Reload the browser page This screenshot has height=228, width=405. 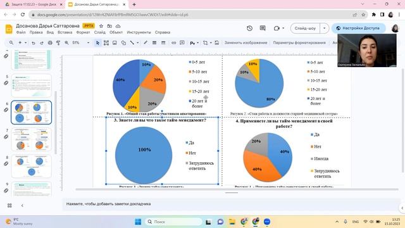pyautogui.click(x=23, y=15)
